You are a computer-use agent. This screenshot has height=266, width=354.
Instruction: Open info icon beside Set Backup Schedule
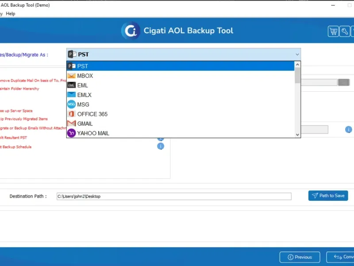click(161, 146)
